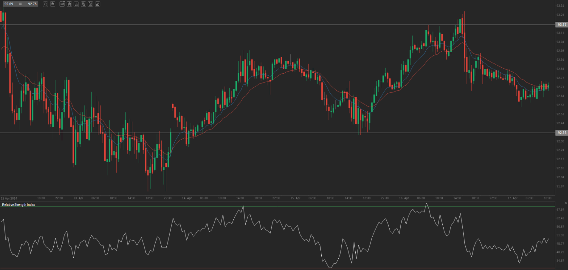Open the 30-minute timeframe selector

pyautogui.click(x=62, y=4)
